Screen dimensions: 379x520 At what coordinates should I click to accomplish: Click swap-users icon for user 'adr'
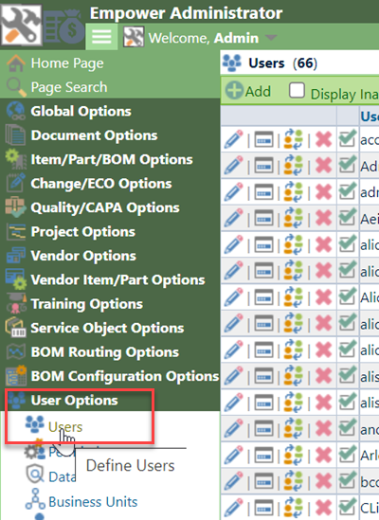tap(294, 192)
